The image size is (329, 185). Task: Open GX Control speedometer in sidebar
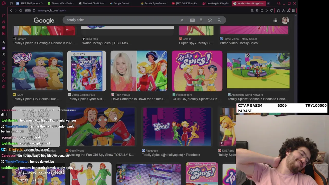[x=4, y=16]
